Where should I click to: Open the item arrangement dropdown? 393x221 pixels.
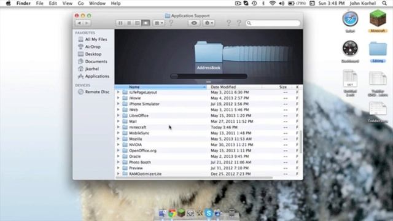(158, 23)
